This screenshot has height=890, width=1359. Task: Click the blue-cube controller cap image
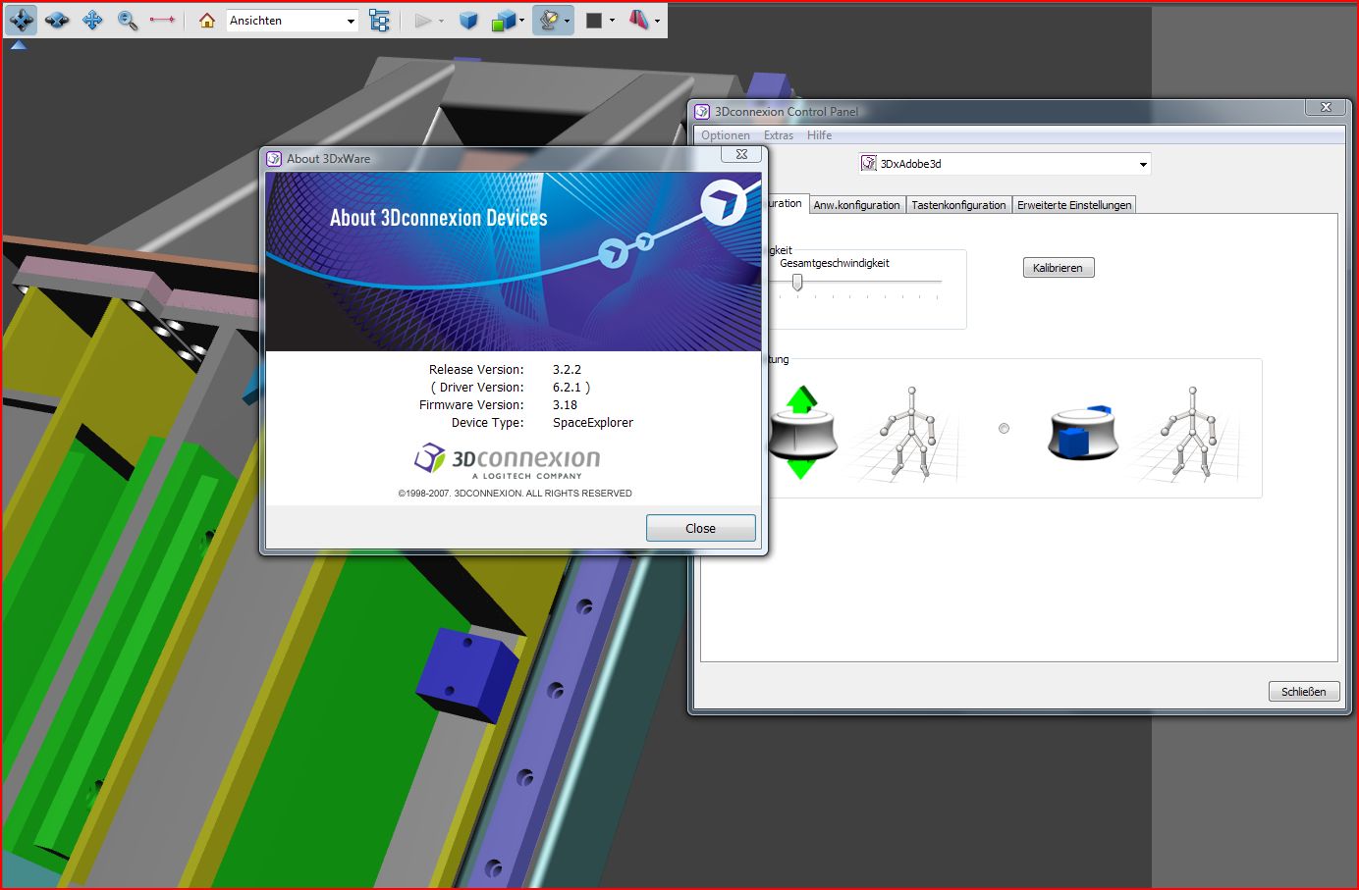point(1082,432)
